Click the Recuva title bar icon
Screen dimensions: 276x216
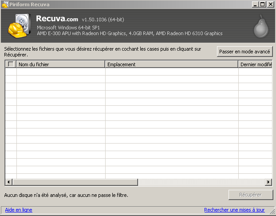pos(5,4)
